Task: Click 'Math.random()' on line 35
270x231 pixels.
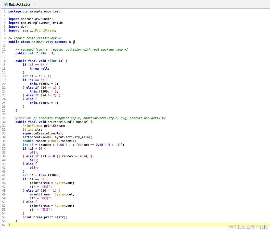Action: click(63, 141)
